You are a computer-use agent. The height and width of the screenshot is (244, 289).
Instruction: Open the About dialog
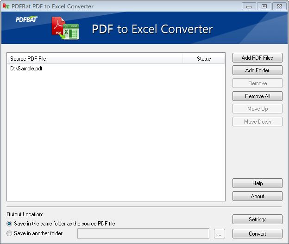pos(258,196)
